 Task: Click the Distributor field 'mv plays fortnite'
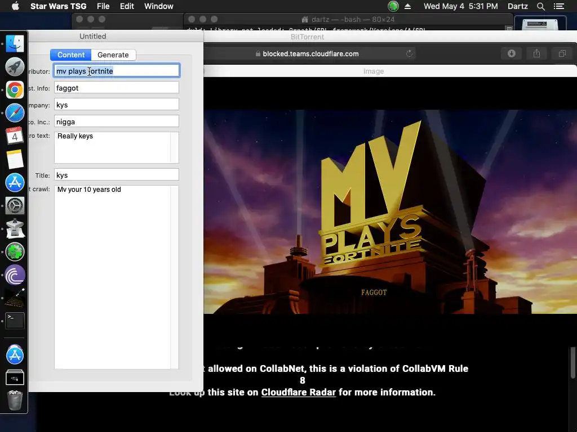117,70
